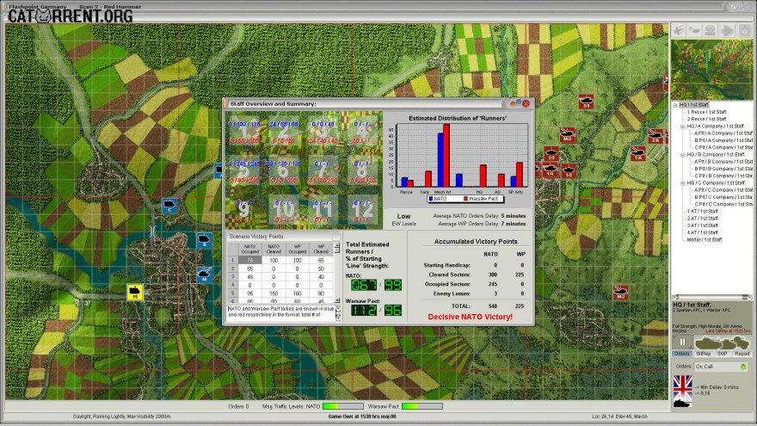This screenshot has height=426, width=757.
Task: Select the blue NATO unit labeled M
Action: (x=204, y=275)
